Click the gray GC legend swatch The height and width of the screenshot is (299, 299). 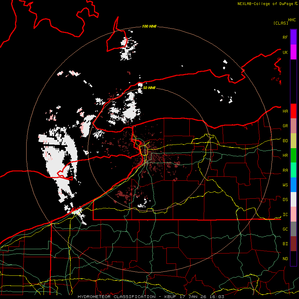tap(293, 229)
